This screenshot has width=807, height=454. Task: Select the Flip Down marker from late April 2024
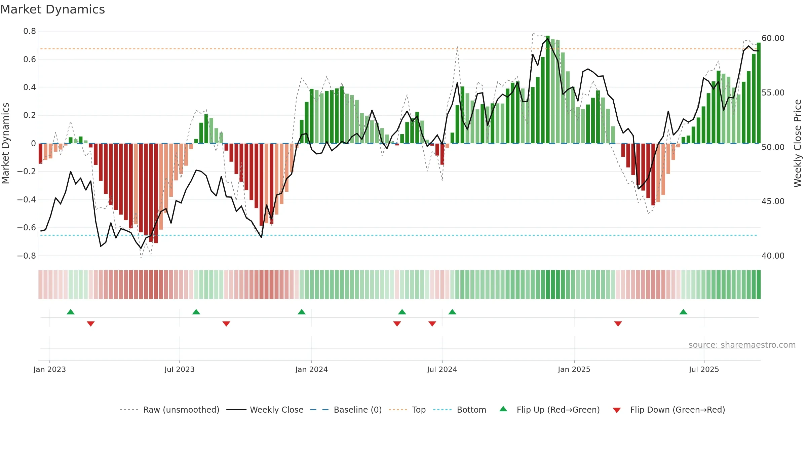pos(397,324)
